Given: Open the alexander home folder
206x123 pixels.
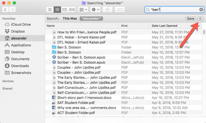Looking at the screenshot, I should (23, 38).
